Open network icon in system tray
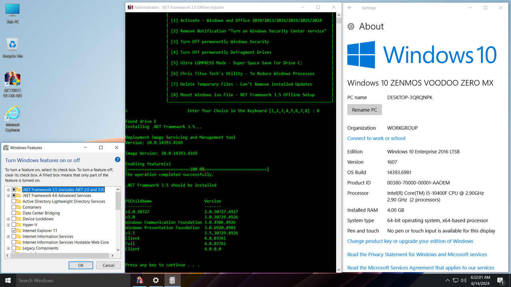The image size is (511, 287). tap(456, 280)
